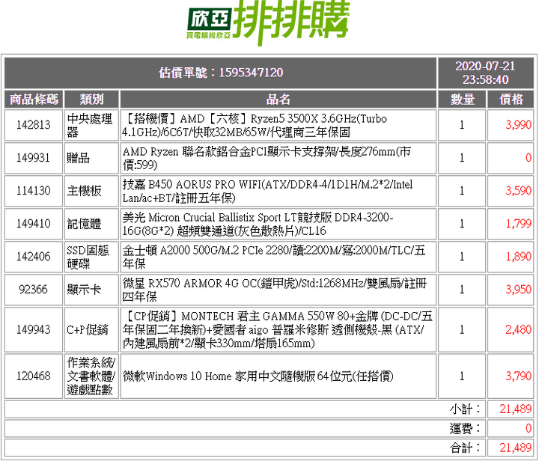Click the price 3,950 for RX570
The width and height of the screenshot is (539, 461).
(518, 290)
